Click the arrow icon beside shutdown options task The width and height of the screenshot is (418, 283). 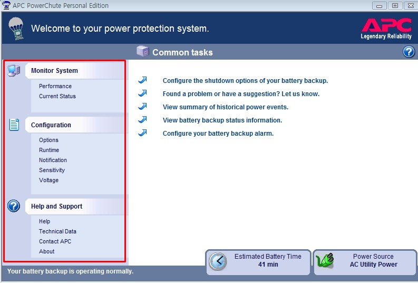143,80
